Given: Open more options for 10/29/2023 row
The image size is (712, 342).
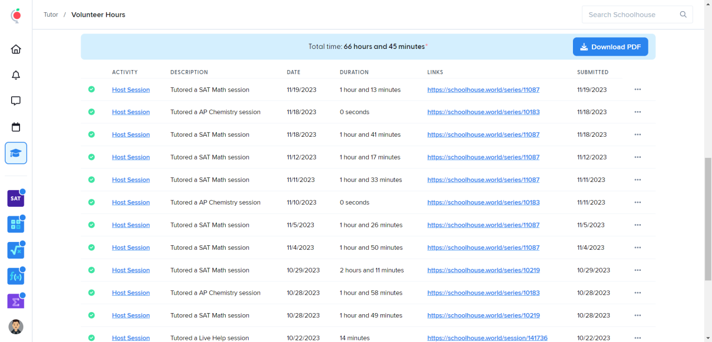Looking at the screenshot, I should (x=637, y=270).
